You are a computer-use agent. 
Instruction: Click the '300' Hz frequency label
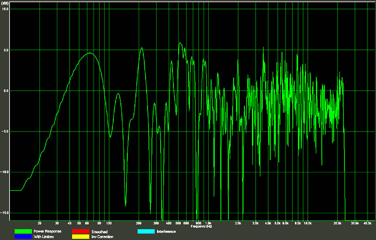tap(156, 223)
